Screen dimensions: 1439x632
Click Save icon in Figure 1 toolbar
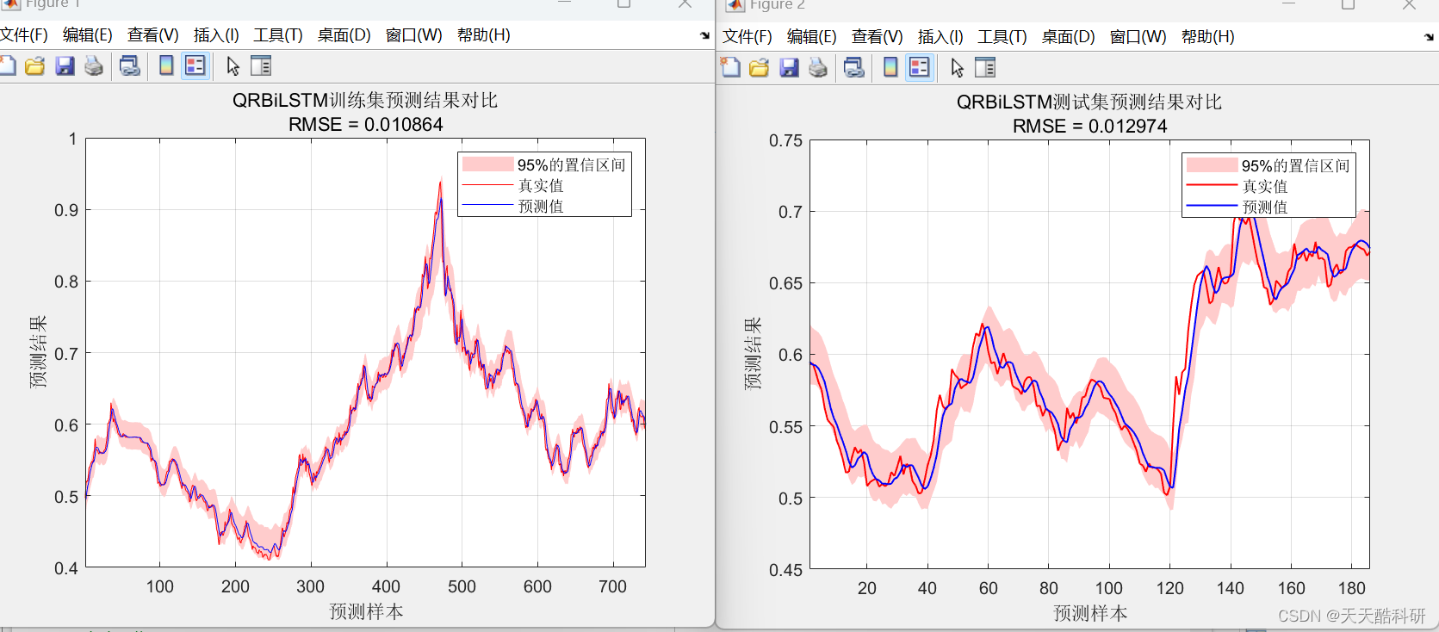click(x=65, y=66)
